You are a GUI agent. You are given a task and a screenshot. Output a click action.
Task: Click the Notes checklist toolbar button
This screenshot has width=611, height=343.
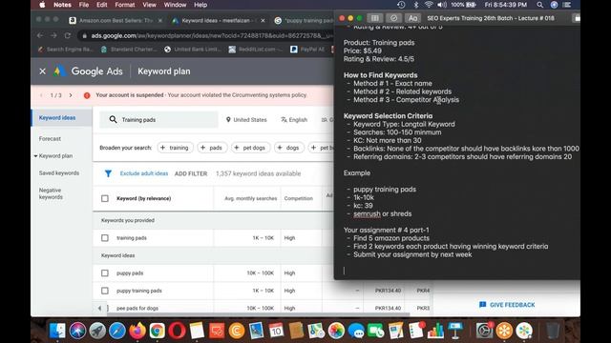(393, 18)
